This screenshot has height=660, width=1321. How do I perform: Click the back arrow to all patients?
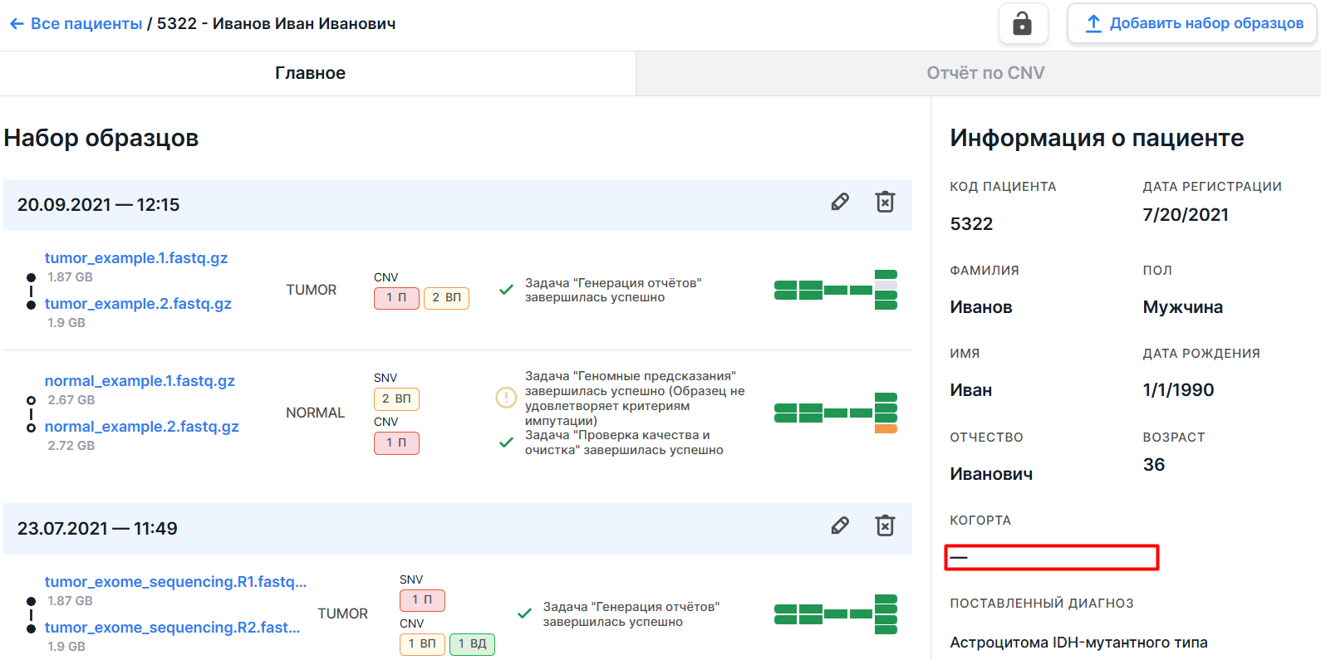pos(17,24)
